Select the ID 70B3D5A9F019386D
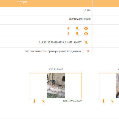The height and width of the screenshot is (119, 119). [80, 19]
